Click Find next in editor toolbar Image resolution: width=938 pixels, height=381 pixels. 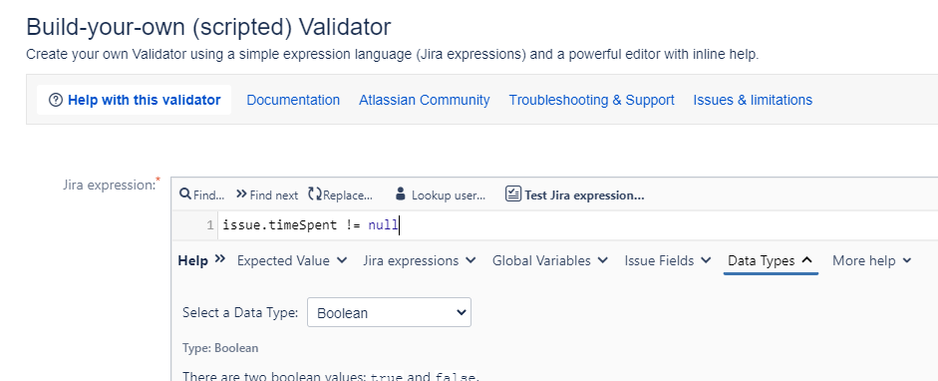pyautogui.click(x=267, y=194)
